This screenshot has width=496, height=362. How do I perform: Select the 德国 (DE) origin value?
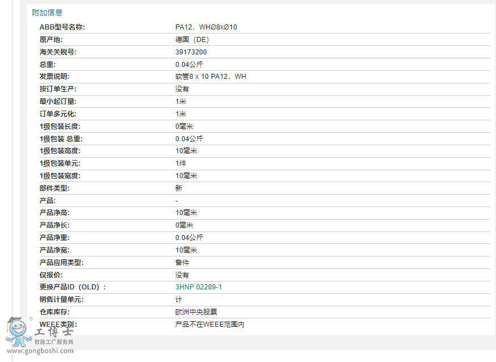click(192, 40)
